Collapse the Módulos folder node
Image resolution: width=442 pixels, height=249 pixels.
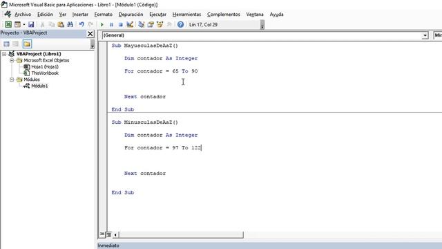(12, 80)
